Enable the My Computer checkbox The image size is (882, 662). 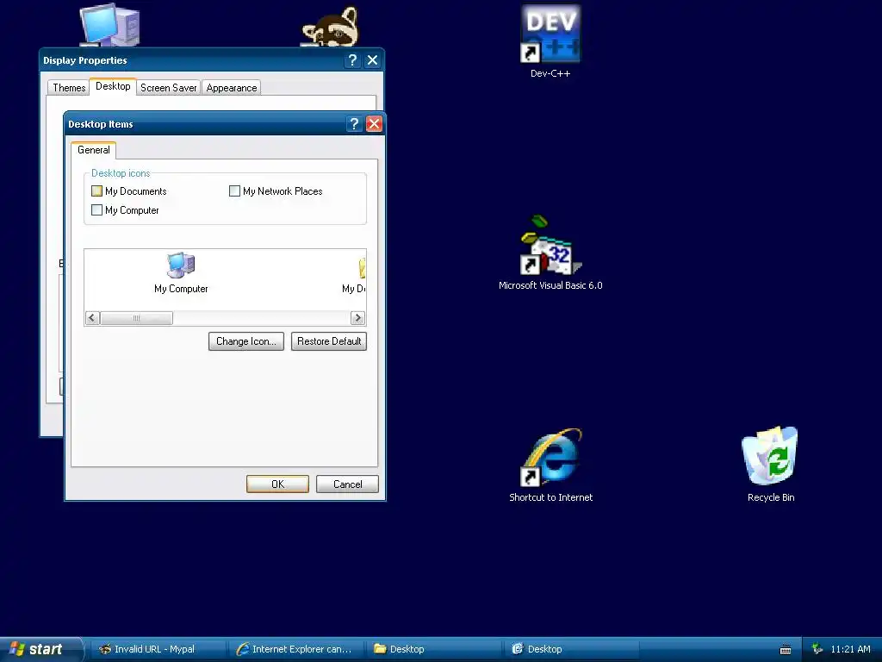[96, 210]
